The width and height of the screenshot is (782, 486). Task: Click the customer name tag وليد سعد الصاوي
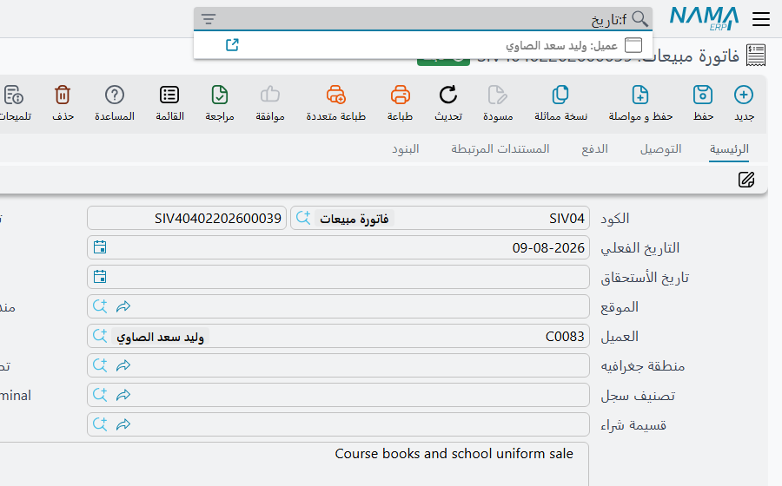pyautogui.click(x=160, y=337)
